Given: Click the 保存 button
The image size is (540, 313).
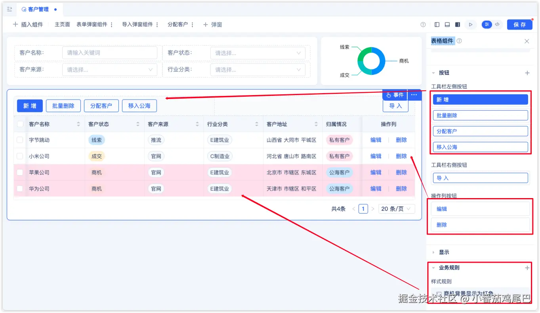Looking at the screenshot, I should [x=519, y=25].
